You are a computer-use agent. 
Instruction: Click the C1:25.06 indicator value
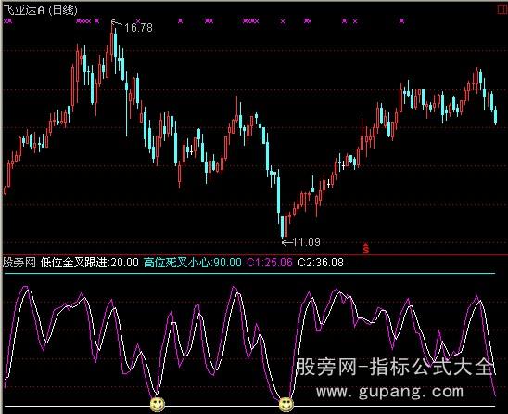(x=270, y=262)
